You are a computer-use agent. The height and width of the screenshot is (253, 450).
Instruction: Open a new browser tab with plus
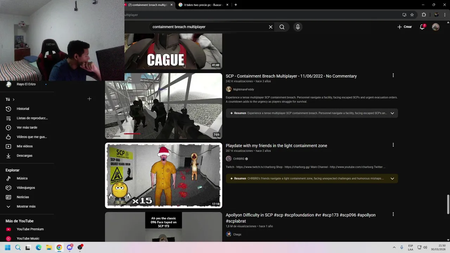(x=236, y=5)
